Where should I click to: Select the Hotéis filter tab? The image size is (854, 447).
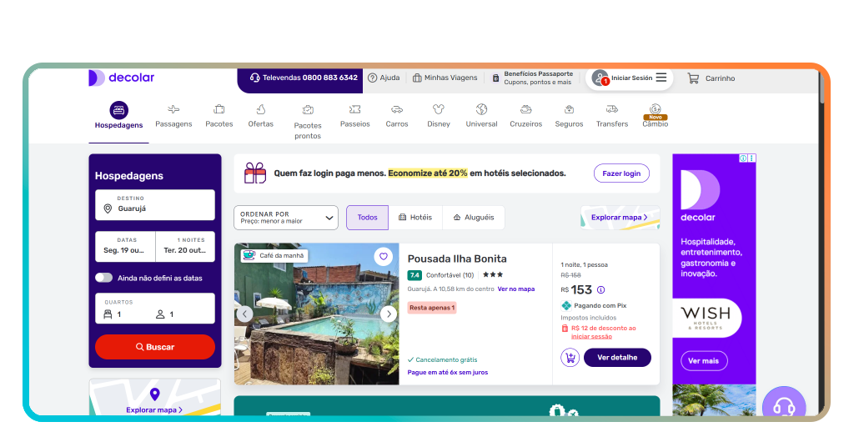(415, 217)
